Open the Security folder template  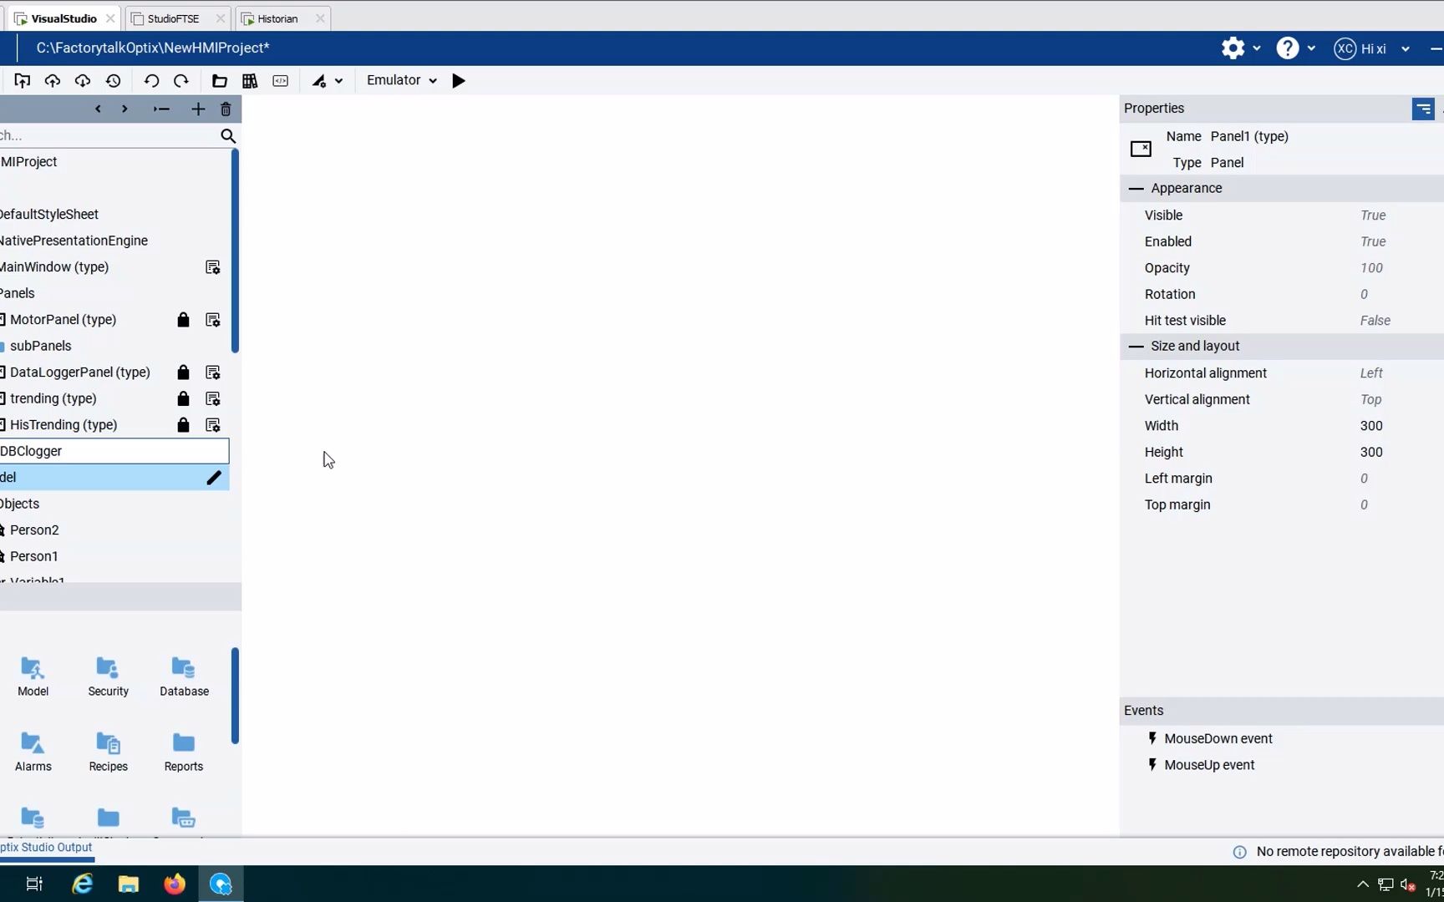(108, 677)
